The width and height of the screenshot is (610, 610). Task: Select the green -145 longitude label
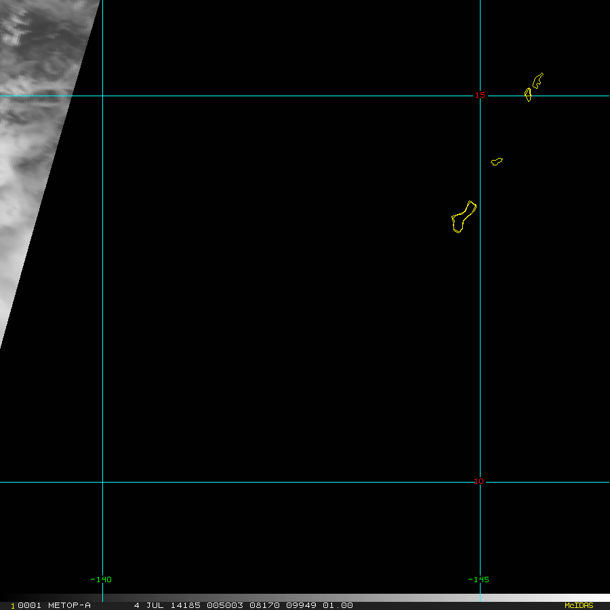coord(478,579)
